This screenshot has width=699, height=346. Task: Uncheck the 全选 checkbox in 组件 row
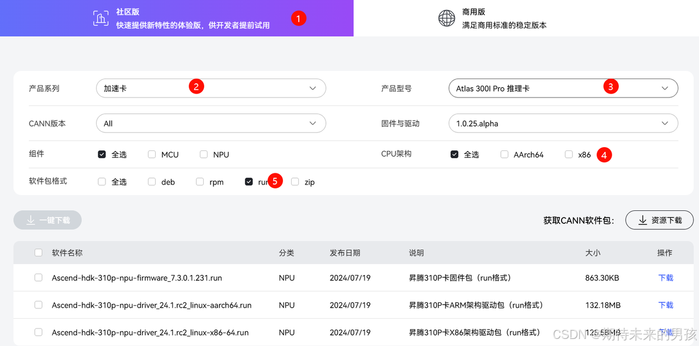pyautogui.click(x=102, y=154)
